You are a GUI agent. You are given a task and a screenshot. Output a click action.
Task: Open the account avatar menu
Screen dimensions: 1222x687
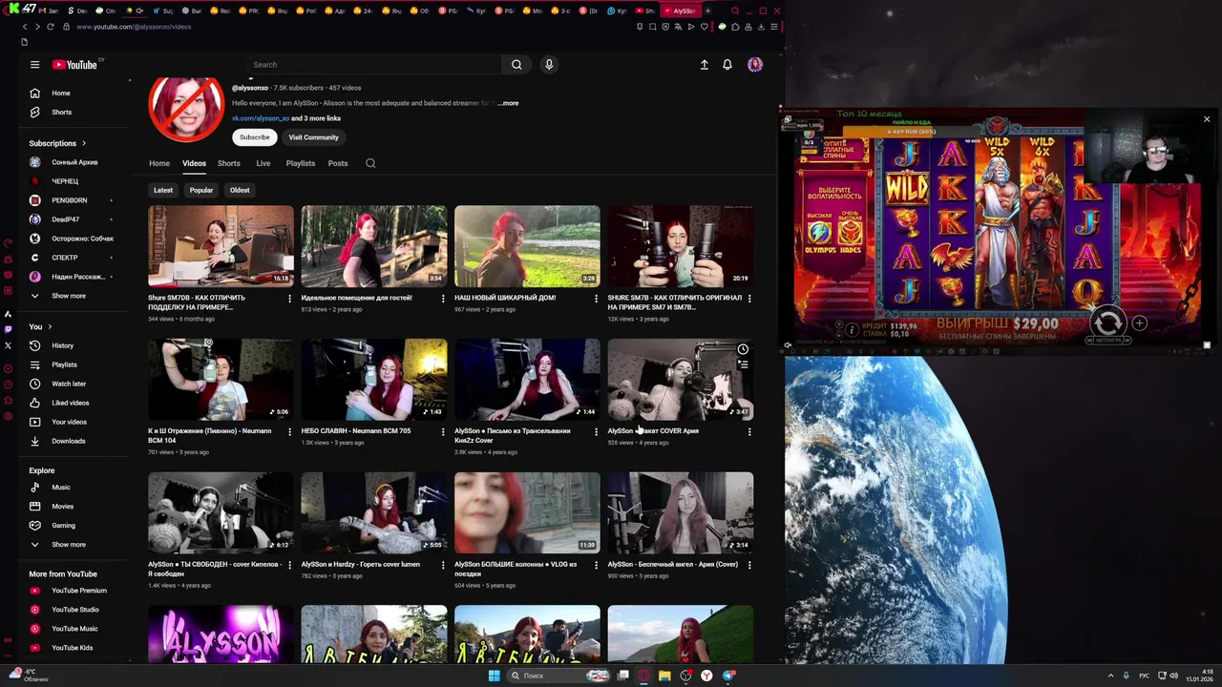[755, 65]
